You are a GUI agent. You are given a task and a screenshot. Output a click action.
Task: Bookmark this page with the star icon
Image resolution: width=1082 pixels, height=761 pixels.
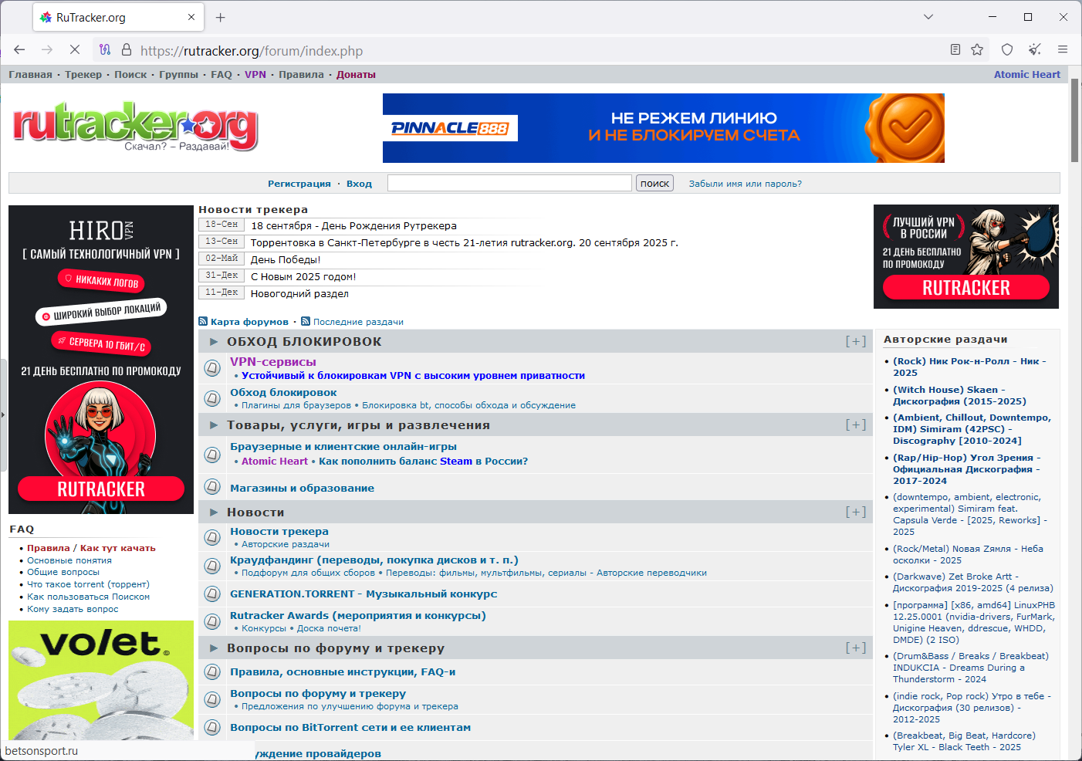(x=977, y=50)
